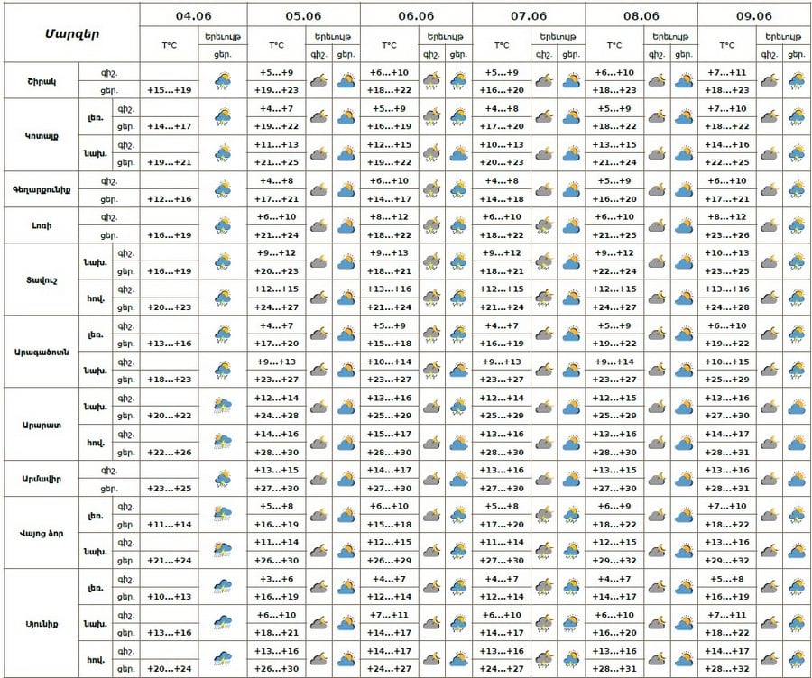
Task: Click the Սյունիք region label
Action: 42,624
